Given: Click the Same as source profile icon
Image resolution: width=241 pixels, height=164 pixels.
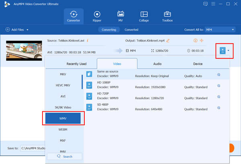Looking at the screenshot, I should (x=89, y=74).
